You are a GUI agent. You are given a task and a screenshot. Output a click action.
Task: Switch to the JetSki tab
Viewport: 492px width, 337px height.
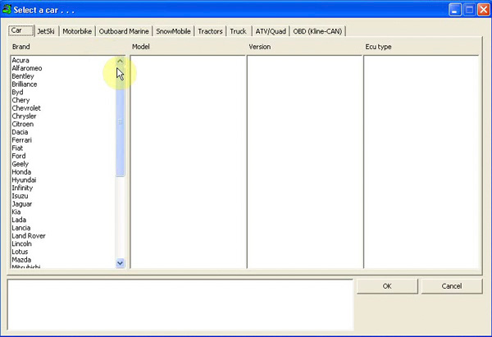click(46, 31)
